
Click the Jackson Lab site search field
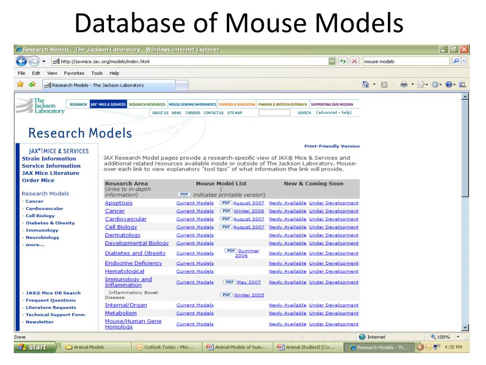(274, 113)
